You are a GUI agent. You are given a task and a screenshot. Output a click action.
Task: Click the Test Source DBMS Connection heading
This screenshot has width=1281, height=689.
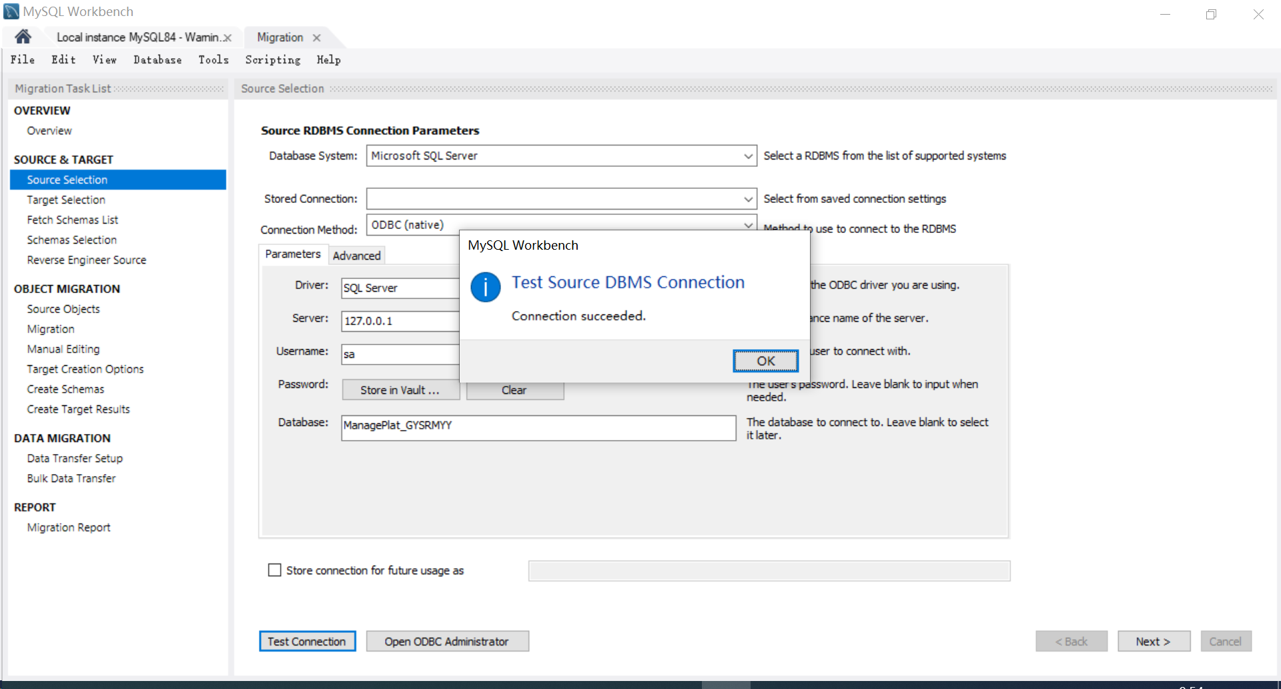[628, 282]
